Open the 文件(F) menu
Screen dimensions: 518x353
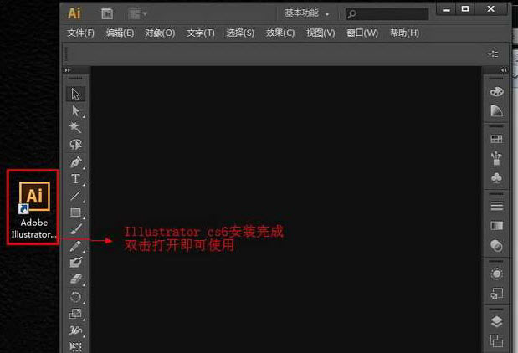pyautogui.click(x=81, y=33)
